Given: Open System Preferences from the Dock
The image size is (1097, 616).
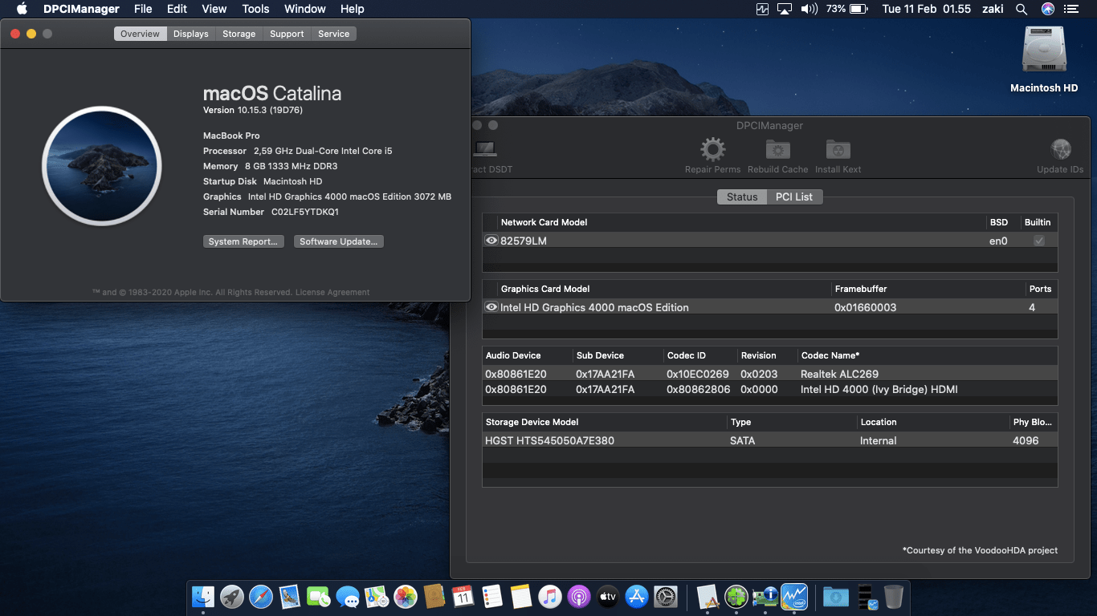Looking at the screenshot, I should click(x=666, y=597).
